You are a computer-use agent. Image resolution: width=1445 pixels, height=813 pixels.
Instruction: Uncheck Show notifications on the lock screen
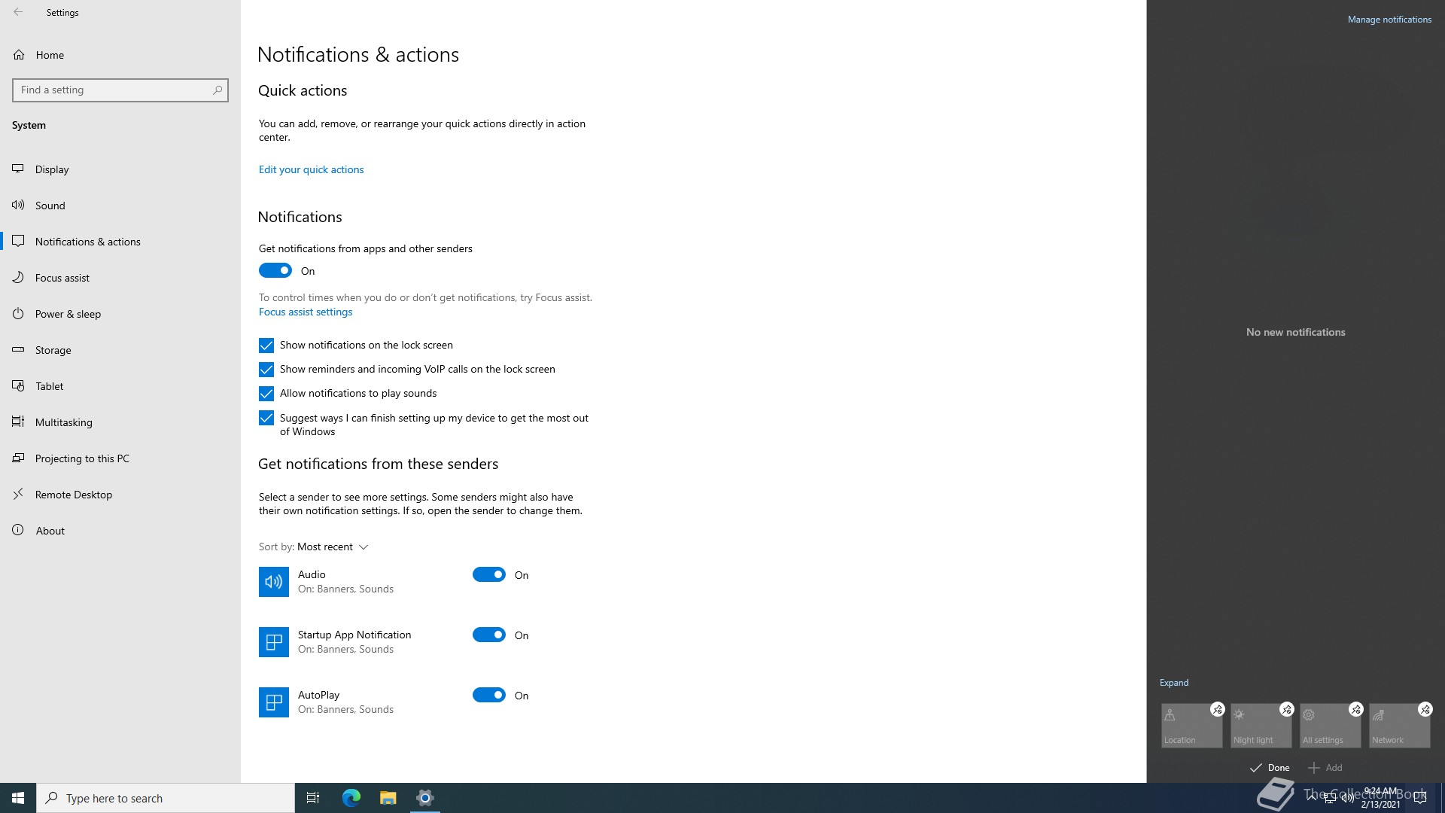[x=266, y=346]
